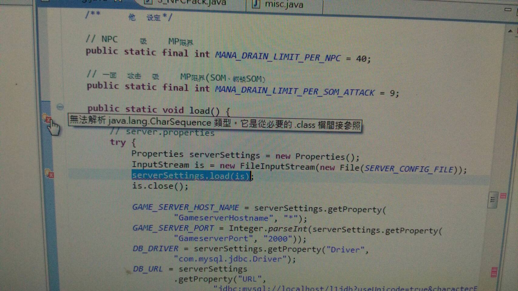Click the "com.mysql.jdbc.Driver" string
This screenshot has width=518, height=291.
(x=230, y=259)
